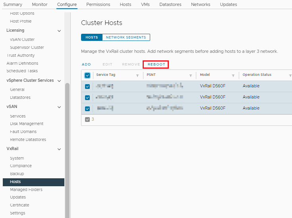The image size is (292, 218).
Task: Toggle the select-all hosts checkbox
Action: (87, 75)
